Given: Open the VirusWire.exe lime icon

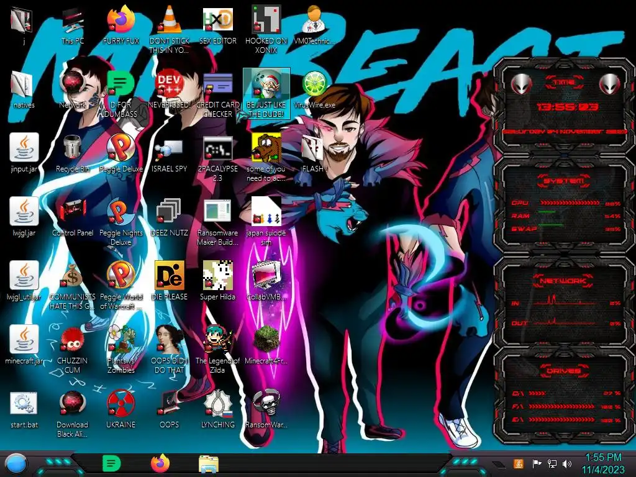Looking at the screenshot, I should (x=314, y=84).
